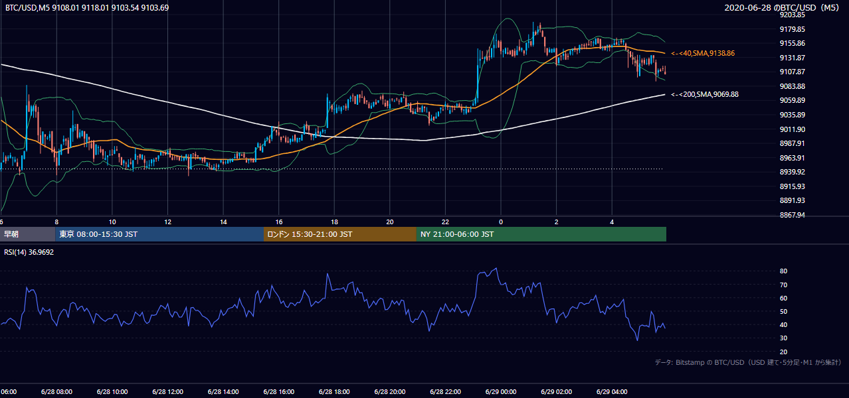Click the BTC/USD,M5 OHLC header text

point(87,8)
